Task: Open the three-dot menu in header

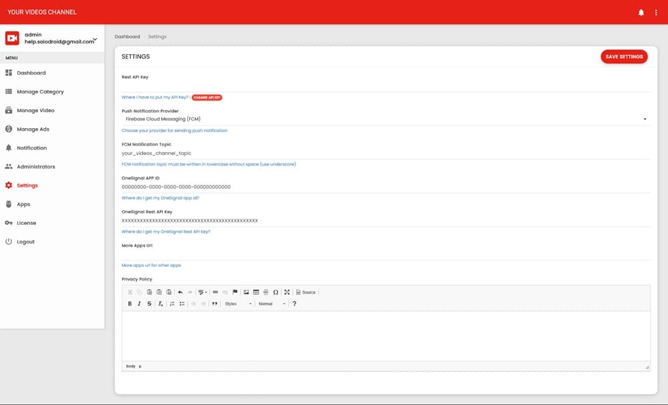Action: (656, 12)
